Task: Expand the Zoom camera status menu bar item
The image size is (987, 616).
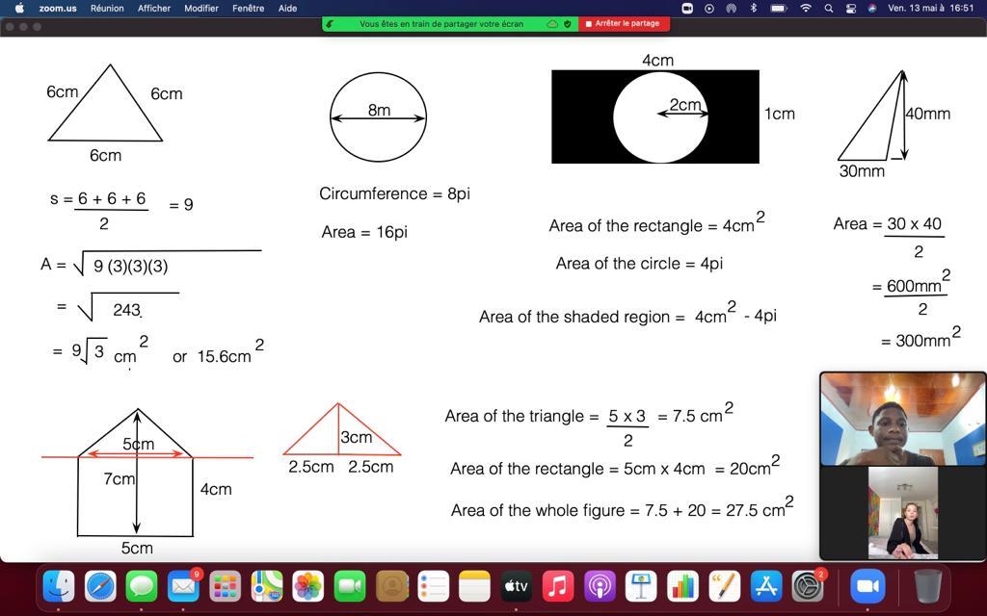Action: click(x=687, y=8)
